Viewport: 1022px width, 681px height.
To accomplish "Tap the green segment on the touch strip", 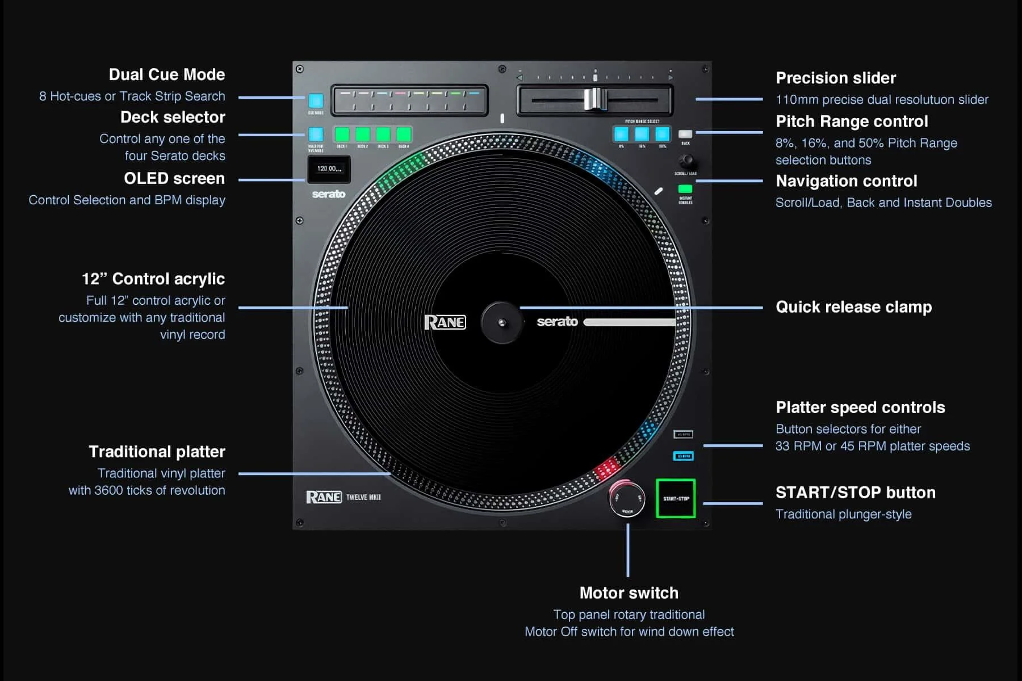I will tap(455, 93).
